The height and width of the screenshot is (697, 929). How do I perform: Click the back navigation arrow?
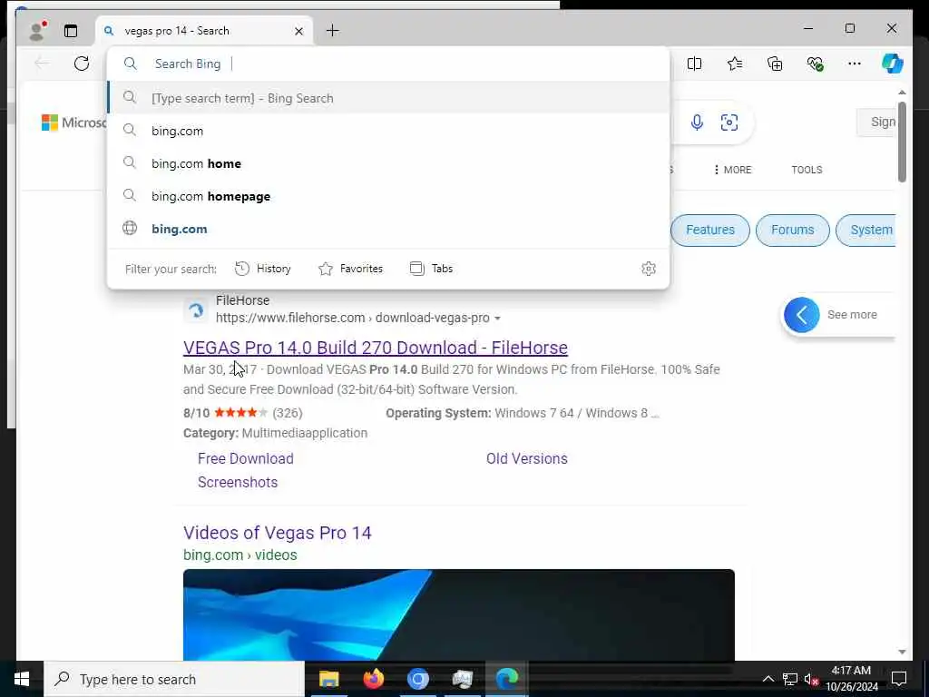(42, 64)
